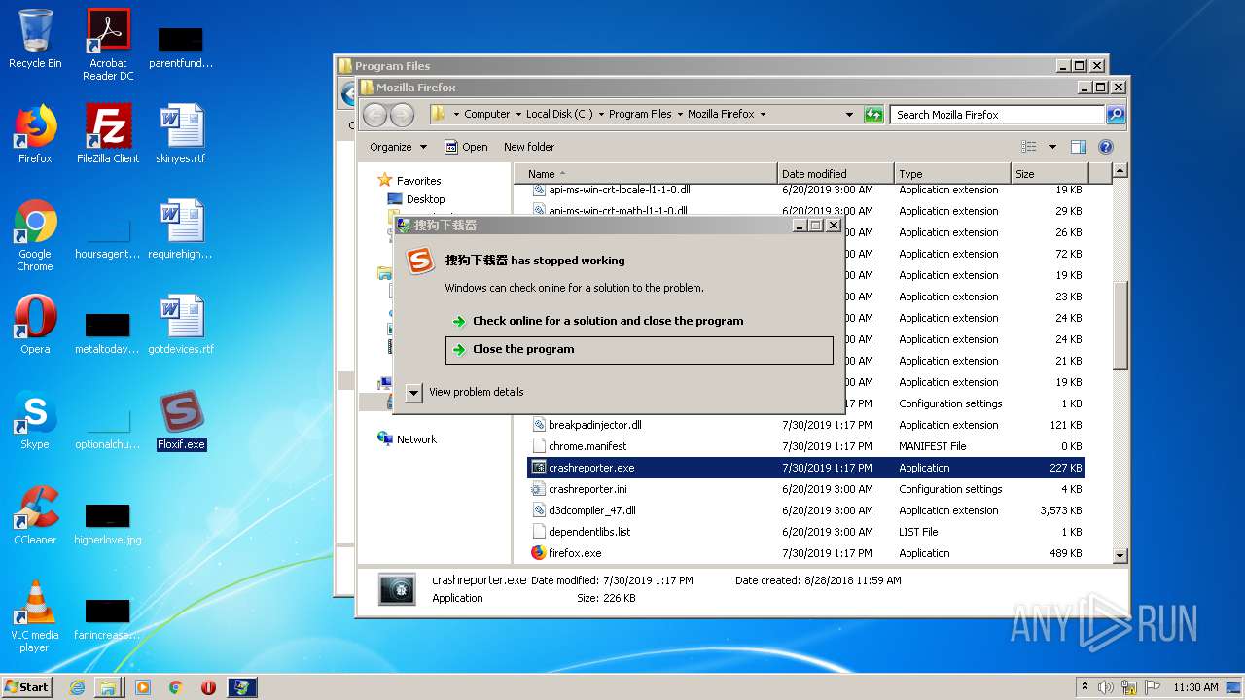Sort by the Size column header

(x=1049, y=174)
